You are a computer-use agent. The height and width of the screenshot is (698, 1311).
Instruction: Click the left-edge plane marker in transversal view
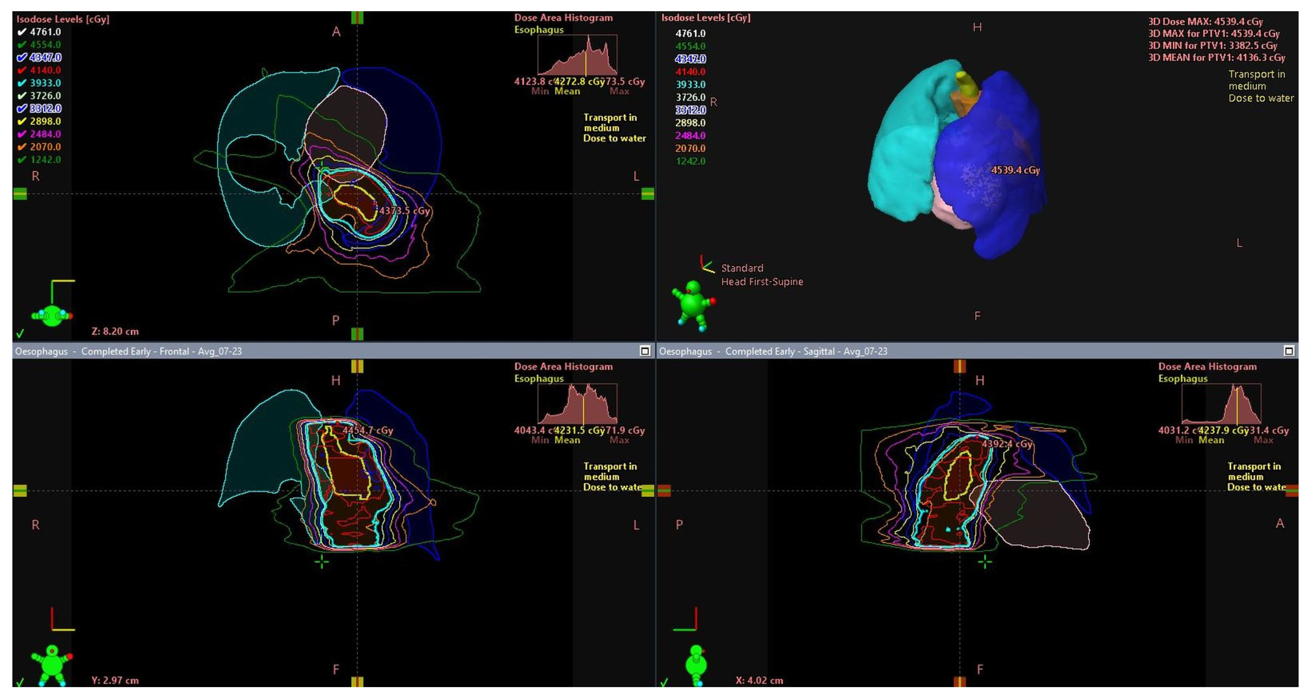(20, 194)
